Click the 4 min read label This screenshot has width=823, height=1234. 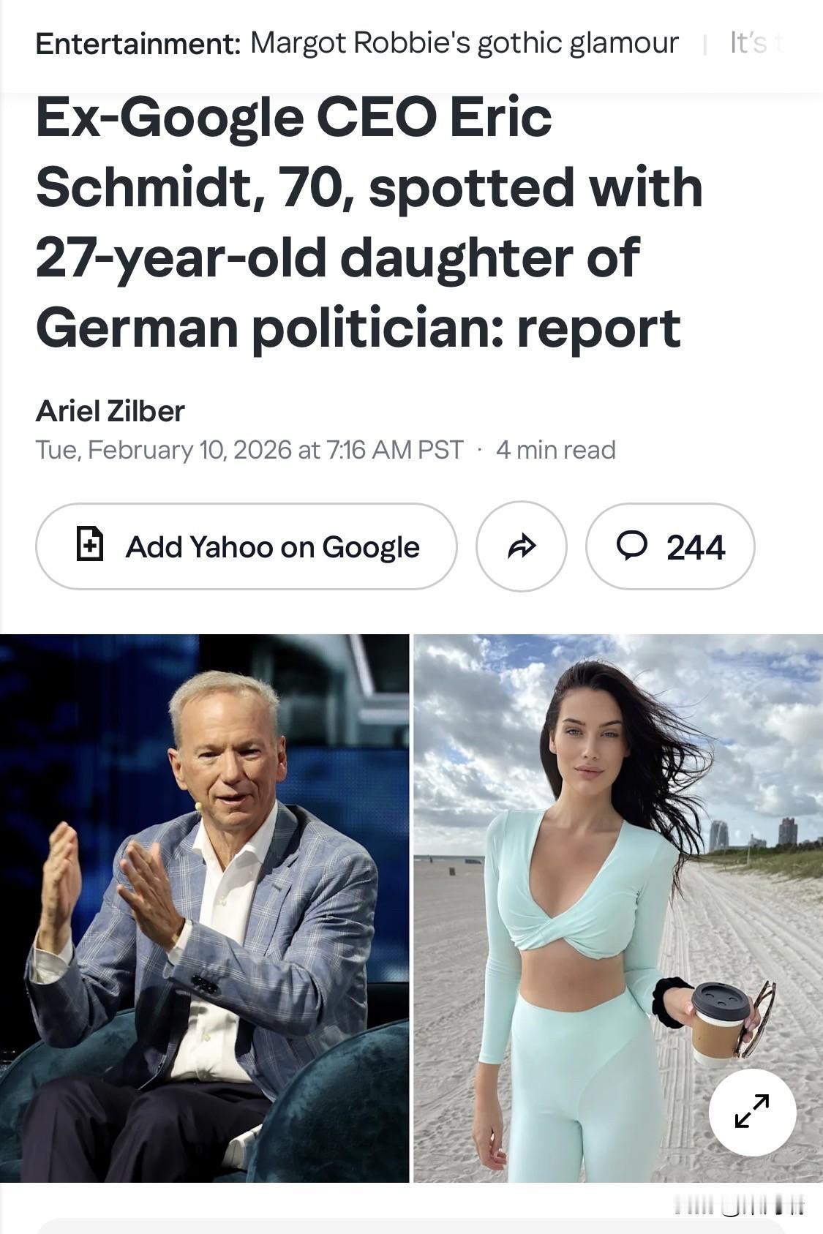[555, 449]
